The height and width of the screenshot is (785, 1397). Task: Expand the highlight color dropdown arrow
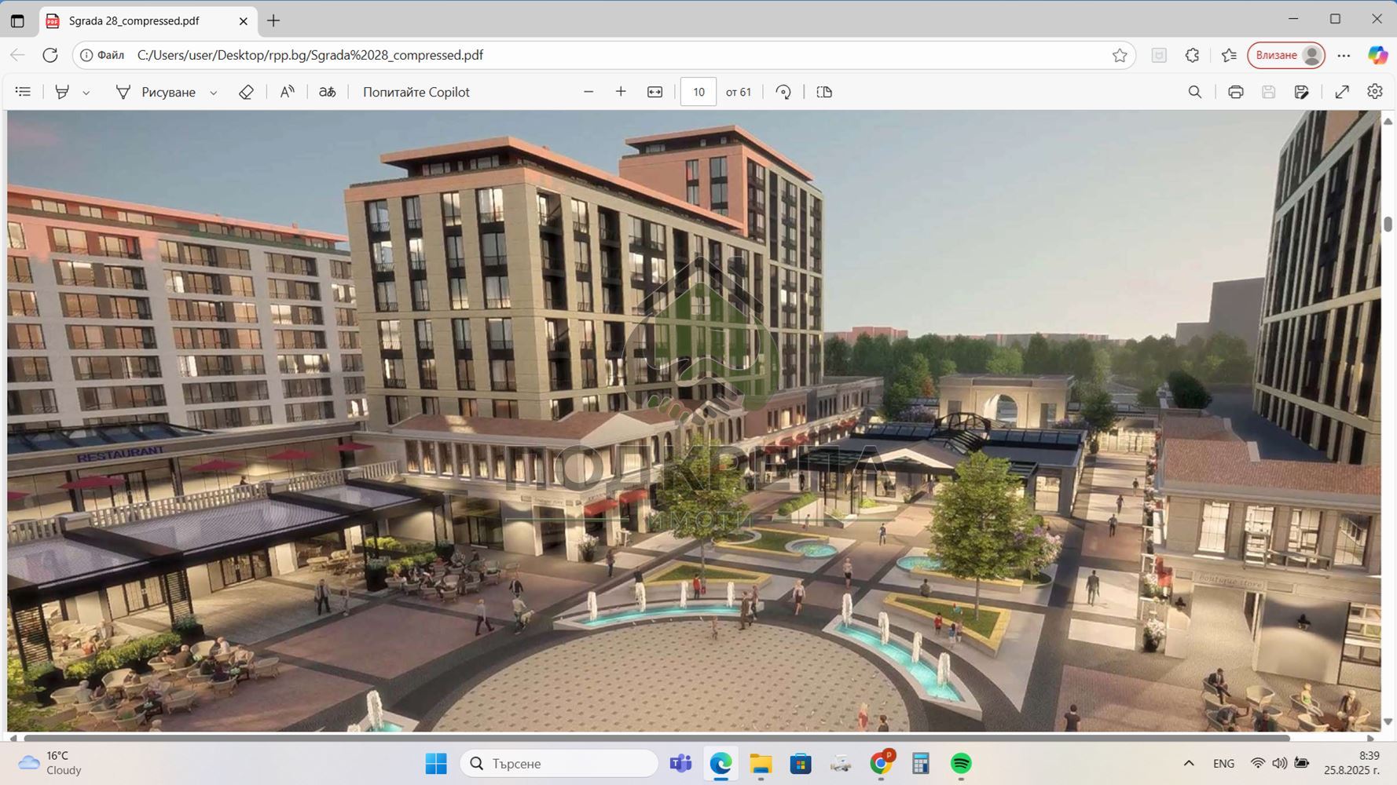coord(86,93)
